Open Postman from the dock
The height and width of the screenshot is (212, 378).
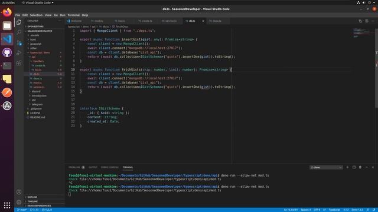(x=7, y=92)
